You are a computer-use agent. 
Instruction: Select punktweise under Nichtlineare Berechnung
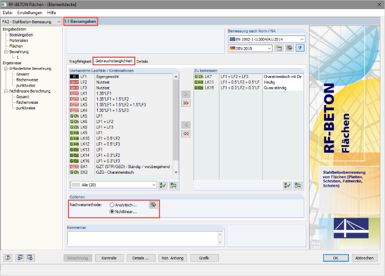(x=25, y=108)
